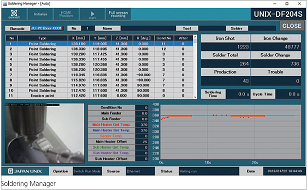Click the Sub Heater Get Temp label
The height and width of the screenshot is (190, 308).
(x=111, y=147)
